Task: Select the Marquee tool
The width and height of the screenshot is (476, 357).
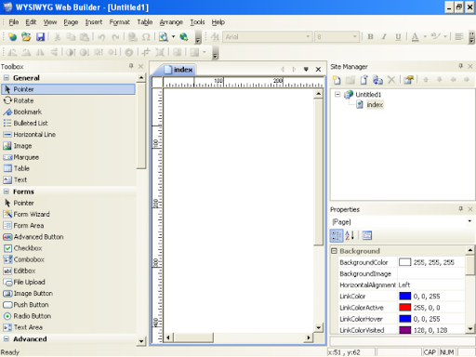Action: [x=68, y=157]
